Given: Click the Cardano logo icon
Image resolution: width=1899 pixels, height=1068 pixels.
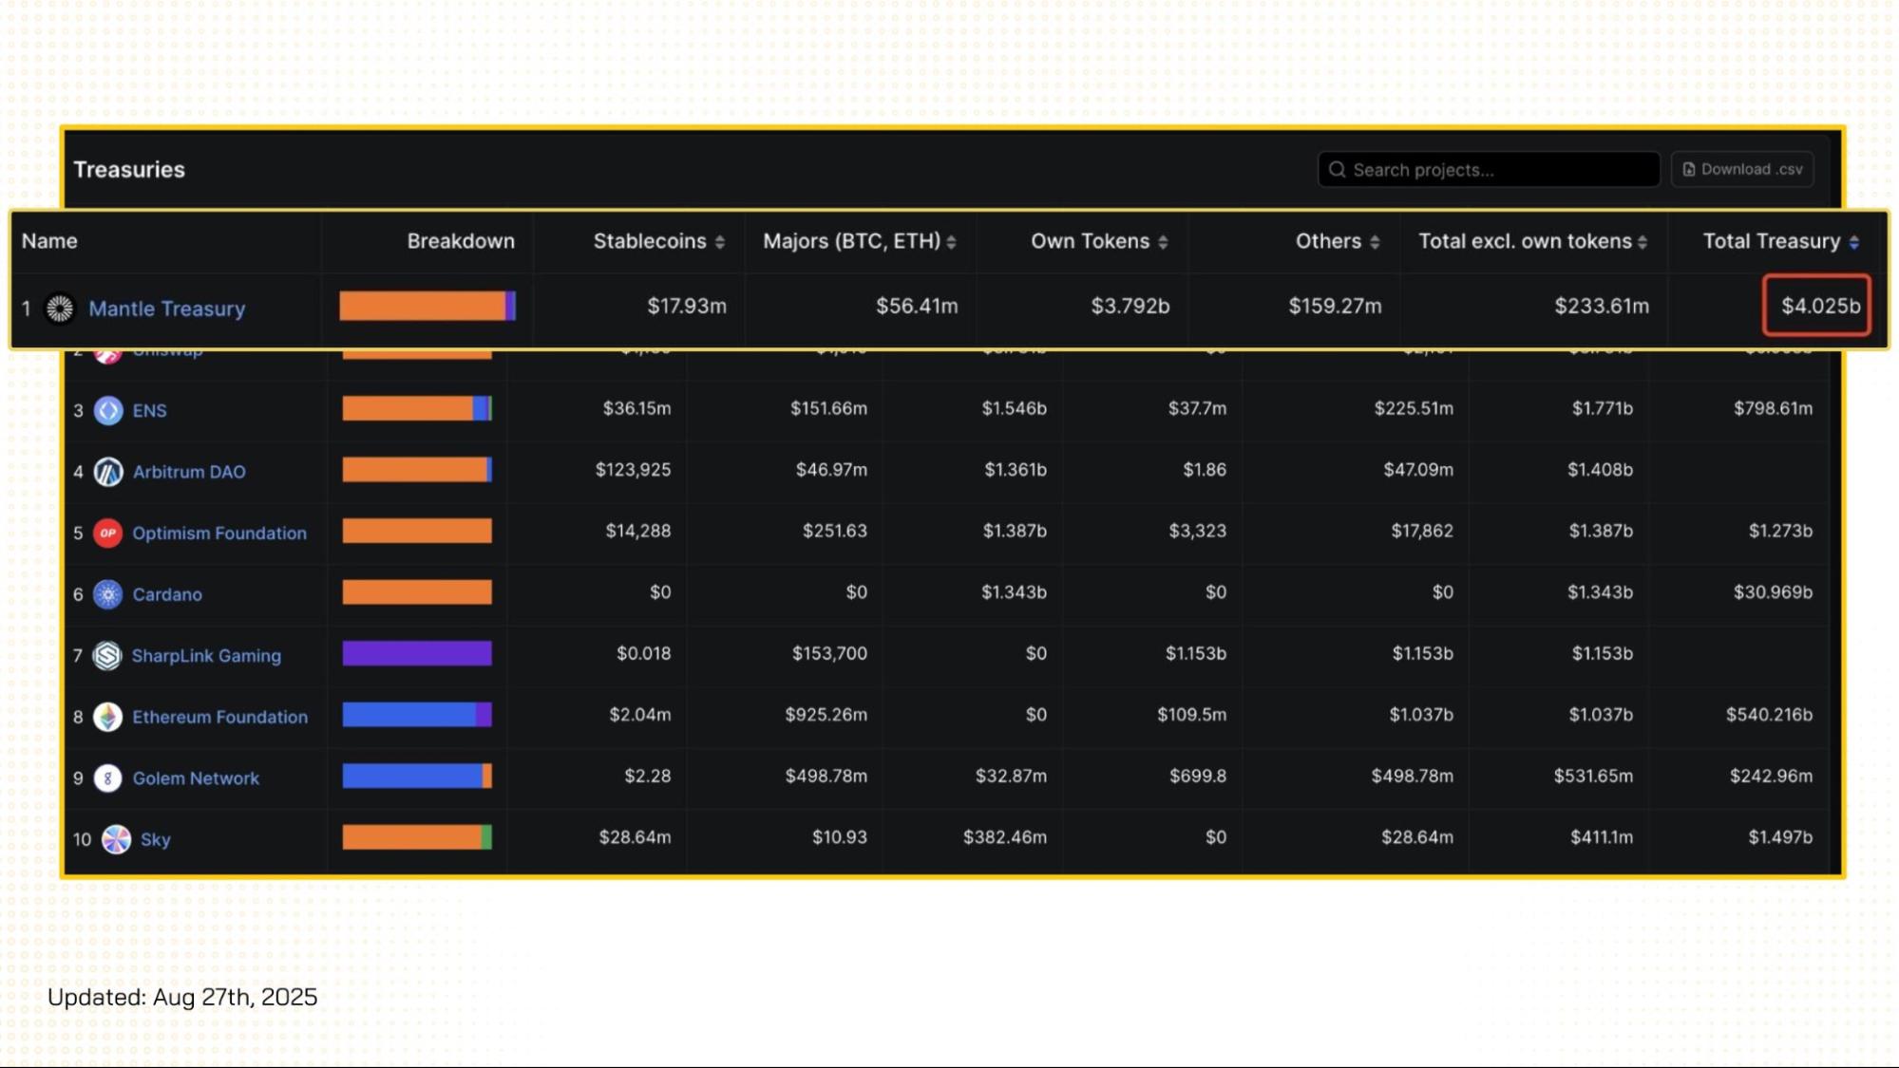Looking at the screenshot, I should coord(108,594).
